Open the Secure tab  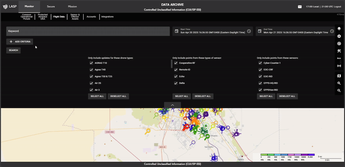pyautogui.click(x=51, y=6)
